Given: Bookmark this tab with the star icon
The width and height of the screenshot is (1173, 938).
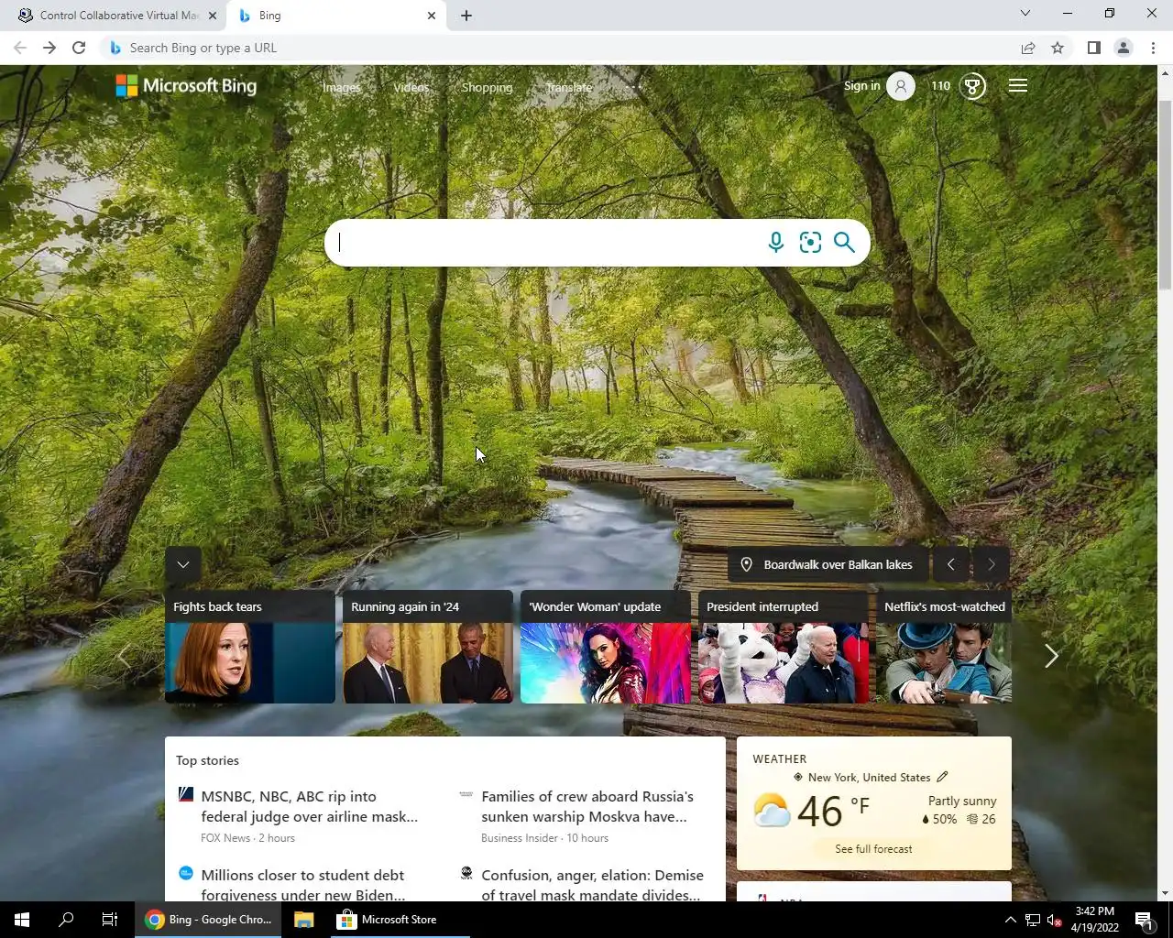Looking at the screenshot, I should tap(1058, 48).
